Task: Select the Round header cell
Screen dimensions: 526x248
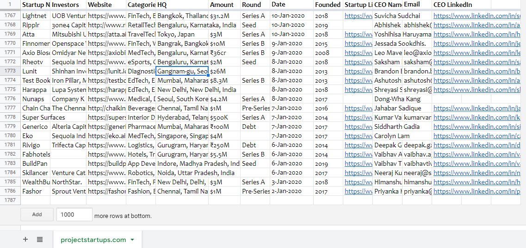Action: point(255,5)
